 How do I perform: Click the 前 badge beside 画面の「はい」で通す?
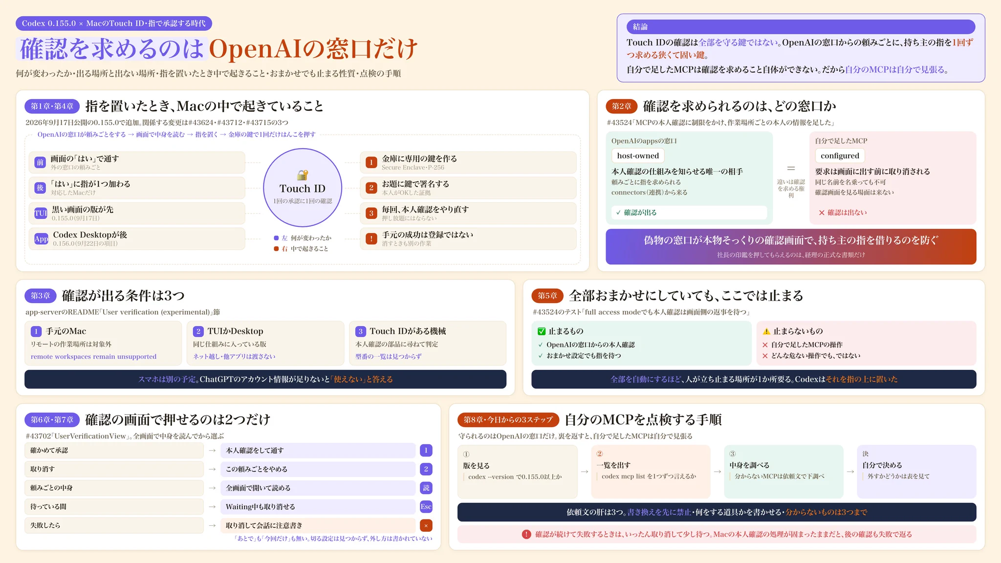[40, 162]
